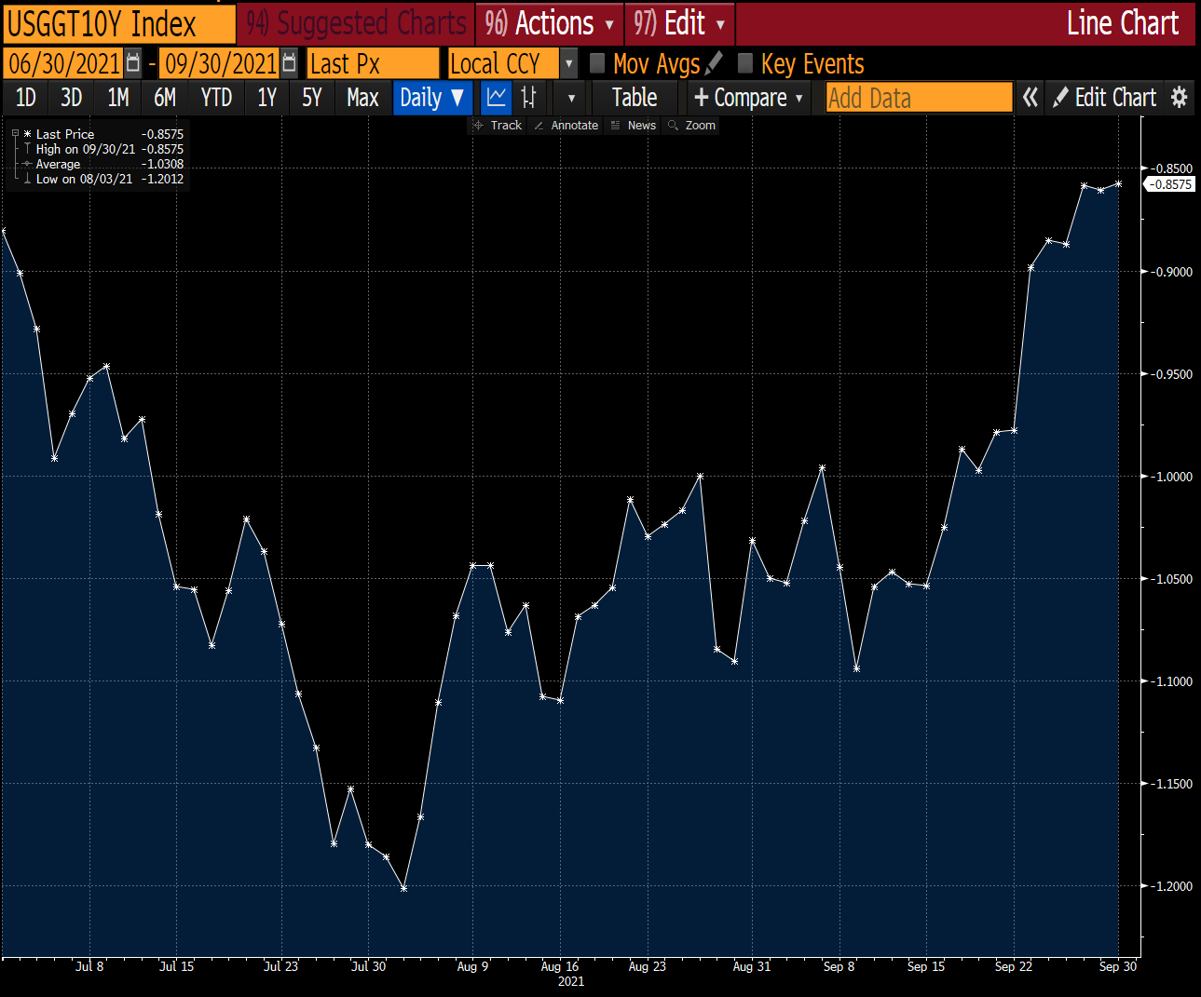The image size is (1201, 997).
Task: Click the chart settings gear icon
Action: 1180,98
